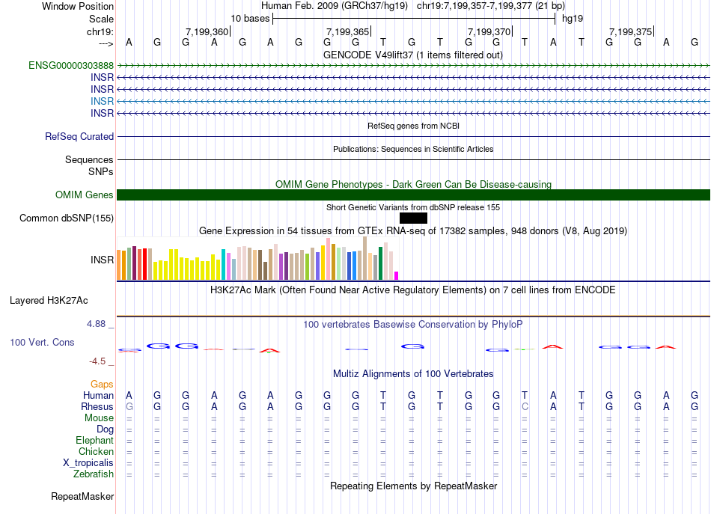Open the GENCODE V49lift37 track title
711x514 pixels.
click(413, 55)
